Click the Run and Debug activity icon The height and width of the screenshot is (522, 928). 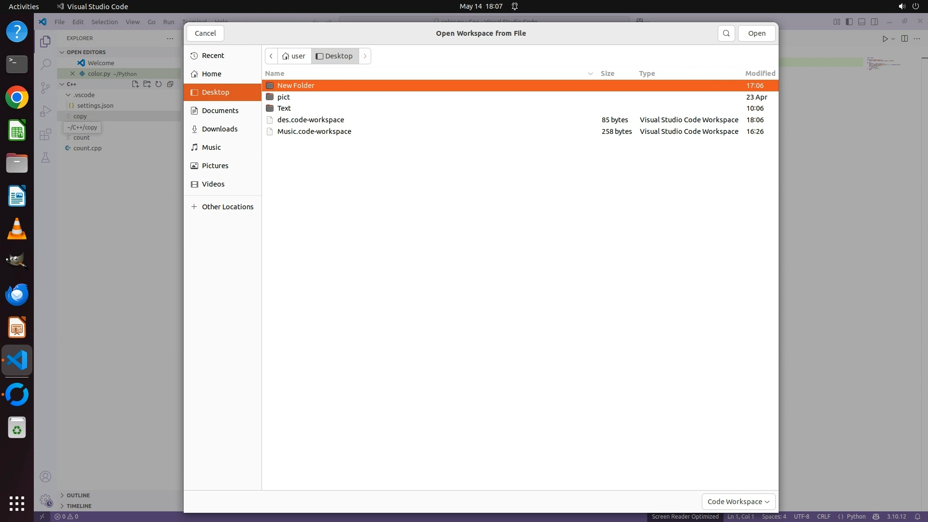(45, 111)
